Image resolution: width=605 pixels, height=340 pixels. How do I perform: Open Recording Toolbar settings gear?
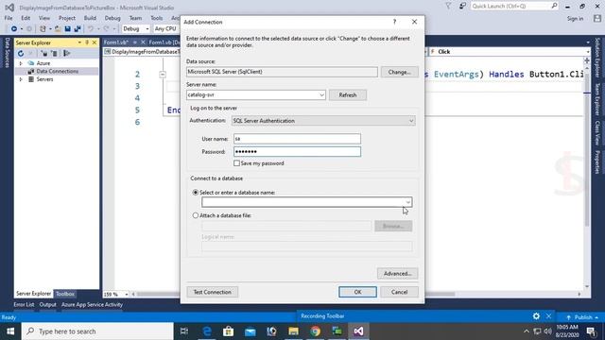point(536,316)
